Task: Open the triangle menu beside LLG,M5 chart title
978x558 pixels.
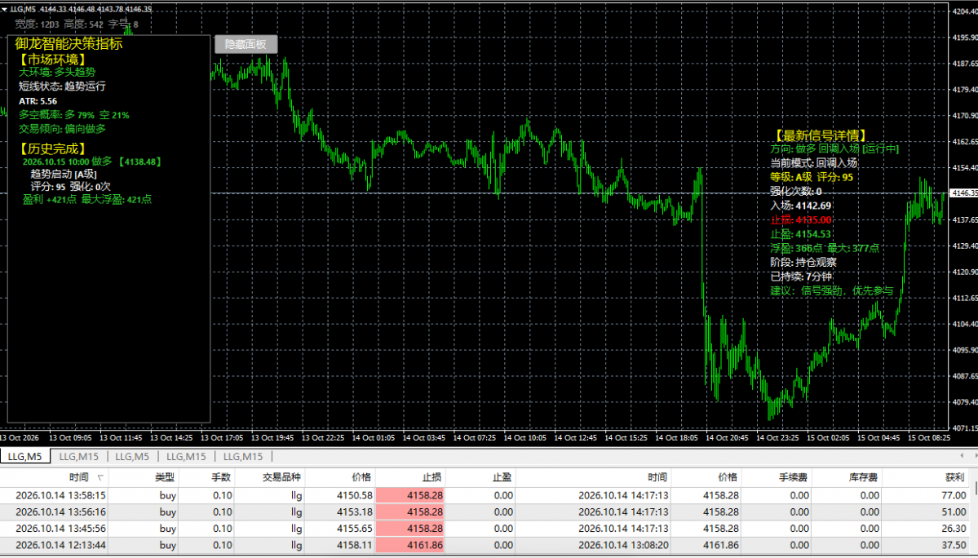Action: 4,9
